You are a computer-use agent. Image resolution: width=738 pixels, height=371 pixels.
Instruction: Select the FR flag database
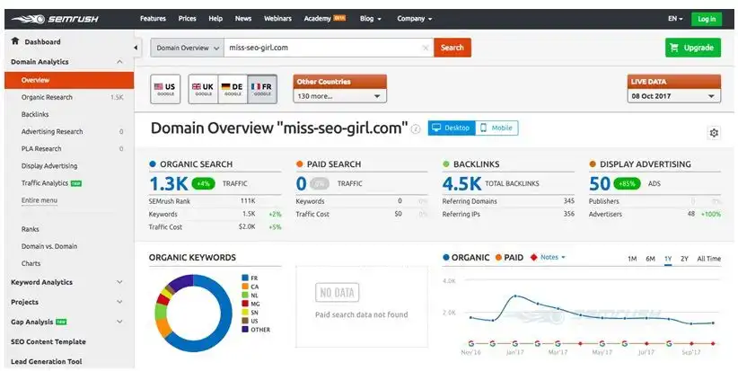pos(262,89)
